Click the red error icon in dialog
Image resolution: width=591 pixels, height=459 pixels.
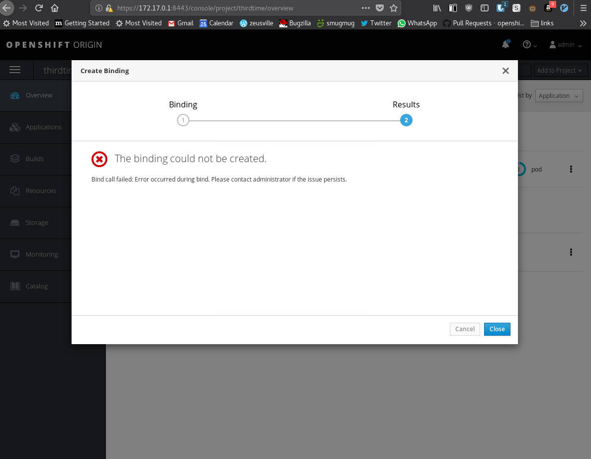coord(99,159)
